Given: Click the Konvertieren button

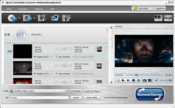Looking at the screenshot, I should 150,94.
